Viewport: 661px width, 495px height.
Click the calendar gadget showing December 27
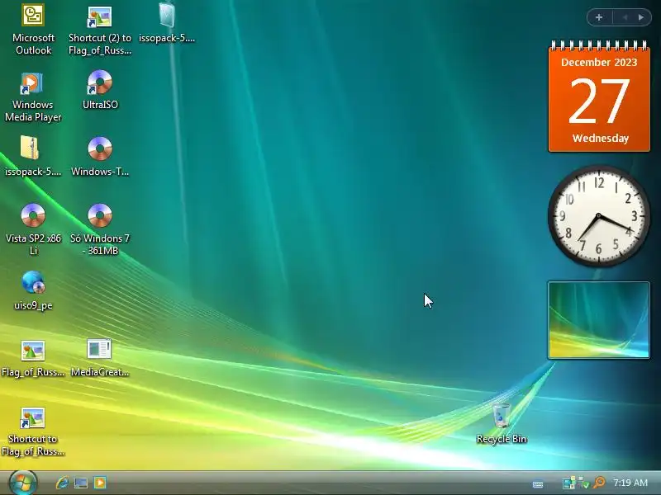pos(599,96)
